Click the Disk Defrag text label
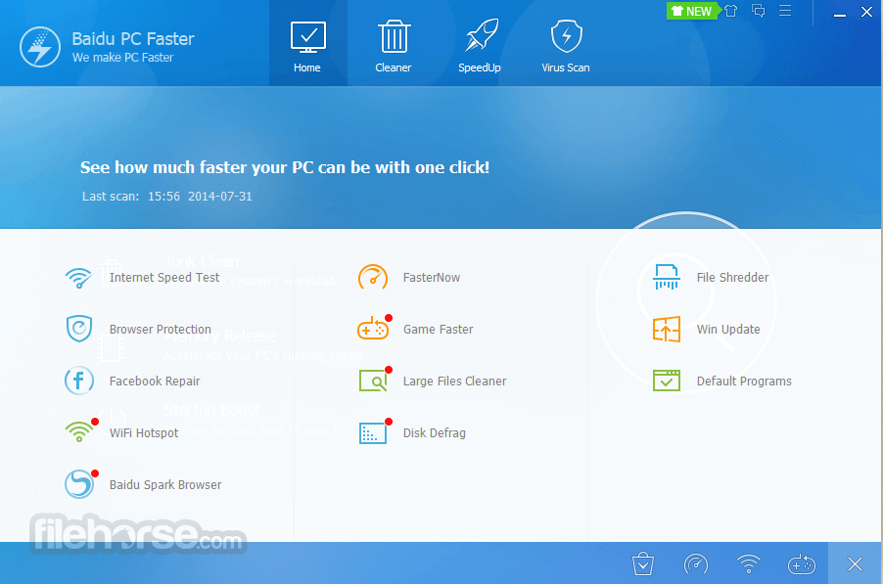 435,432
